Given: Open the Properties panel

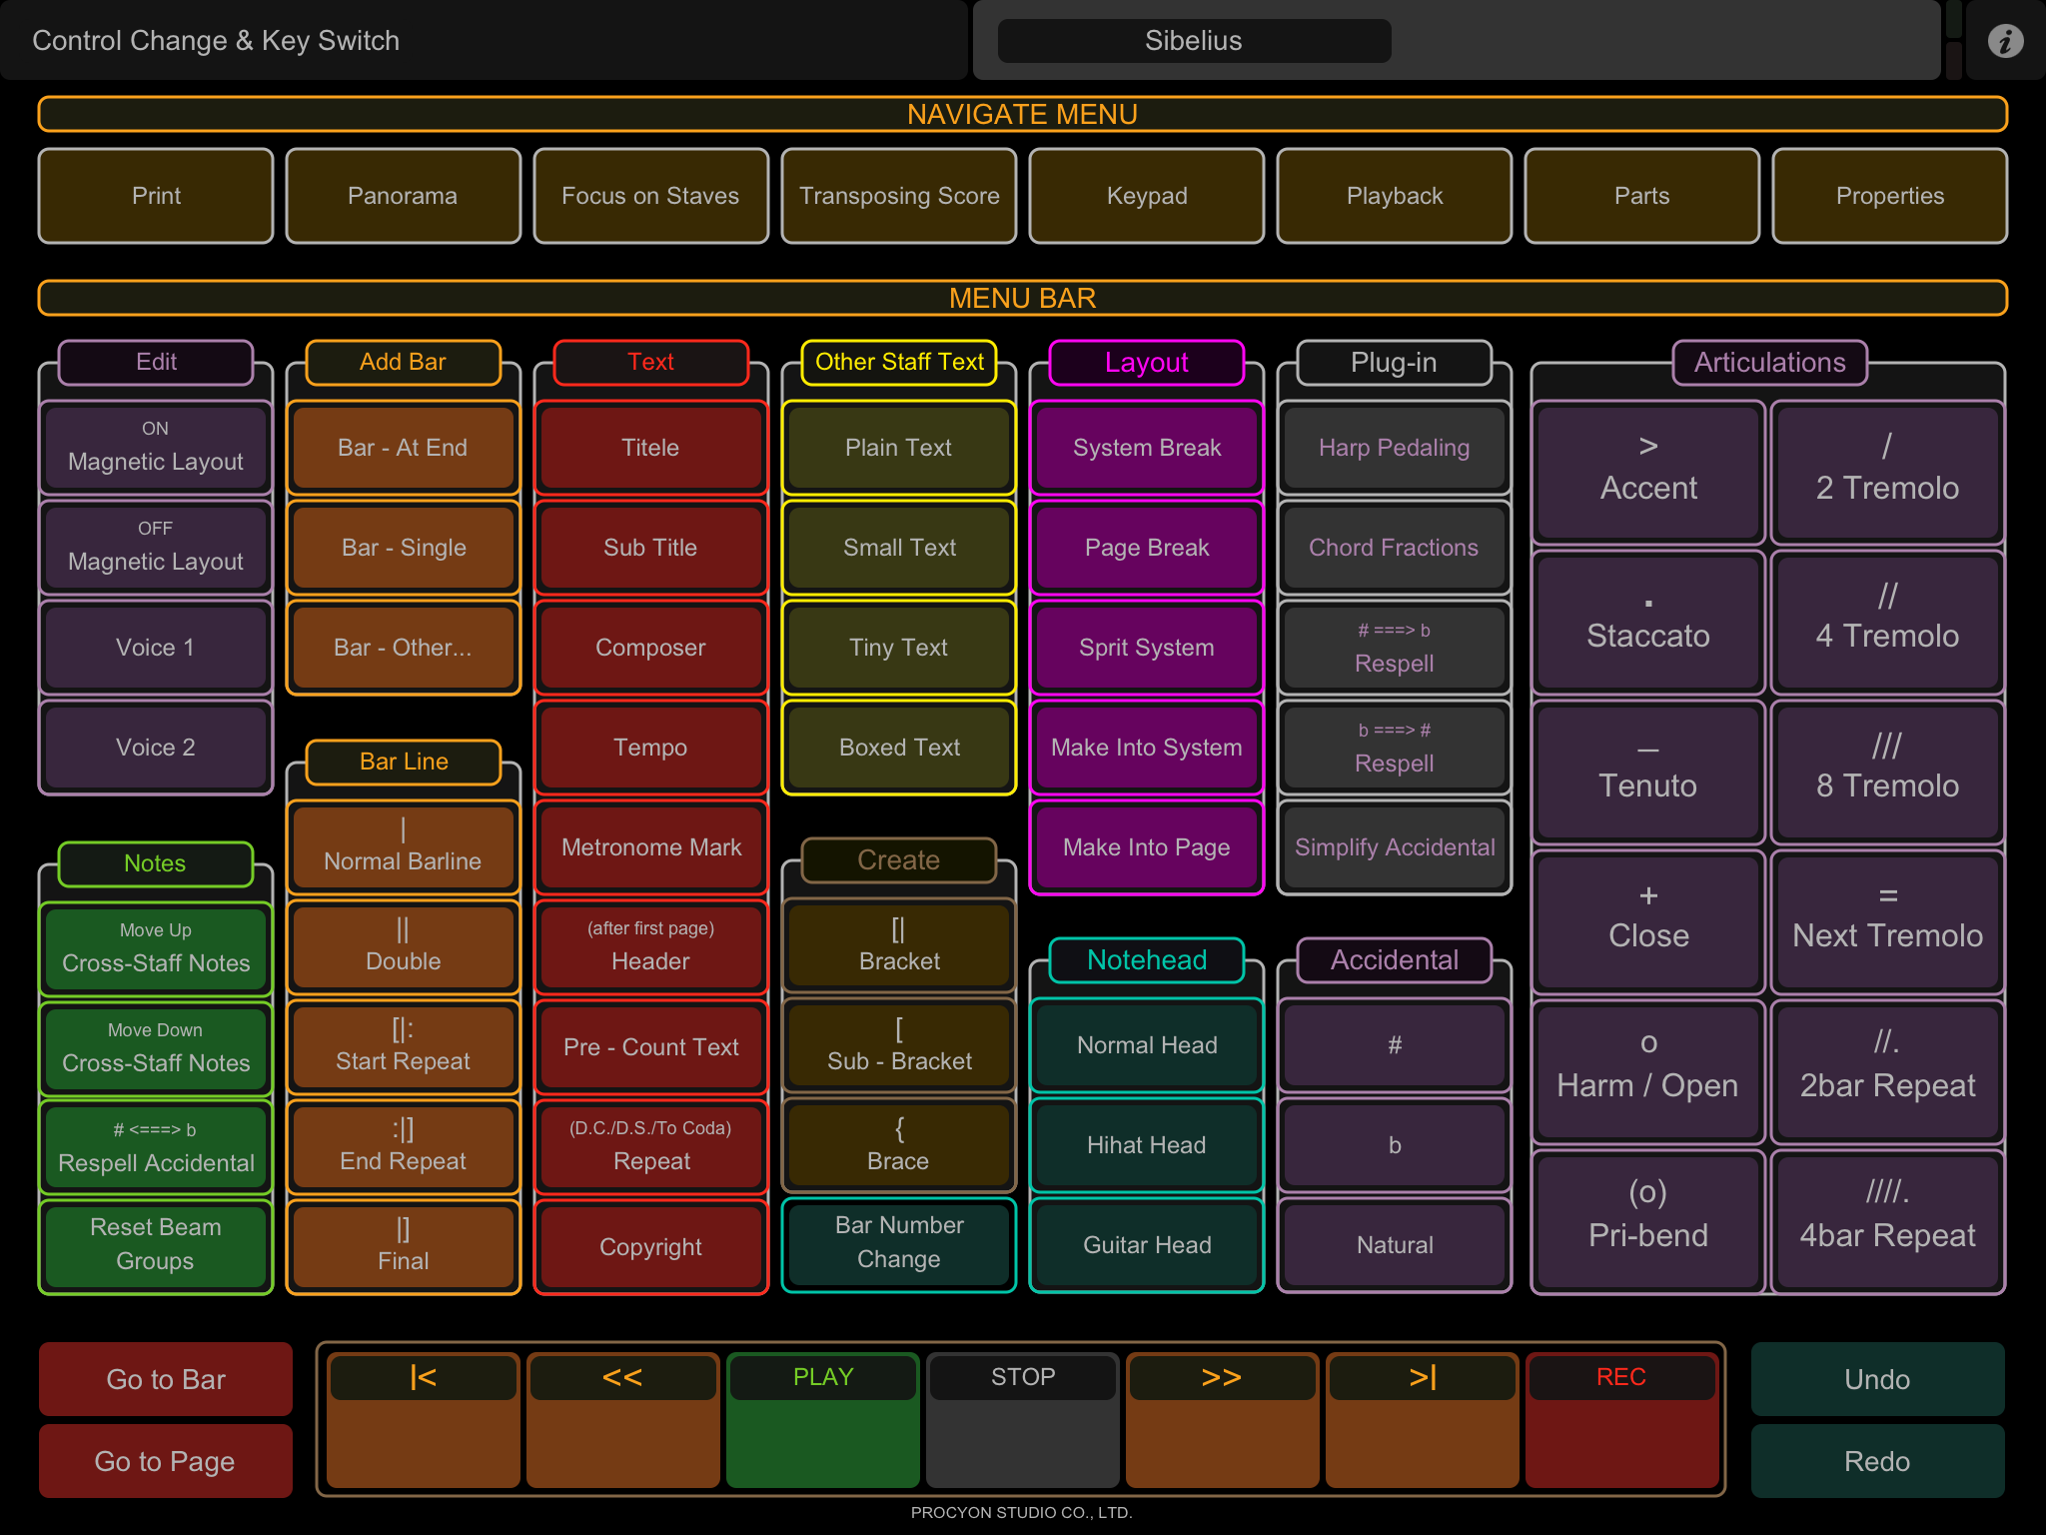Looking at the screenshot, I should [x=1890, y=196].
